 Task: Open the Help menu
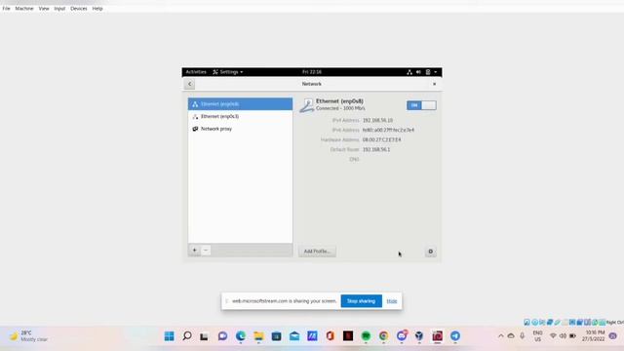click(97, 9)
